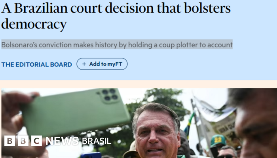
Task: Click the blue phone at the photo's bottom
Action: point(91,155)
